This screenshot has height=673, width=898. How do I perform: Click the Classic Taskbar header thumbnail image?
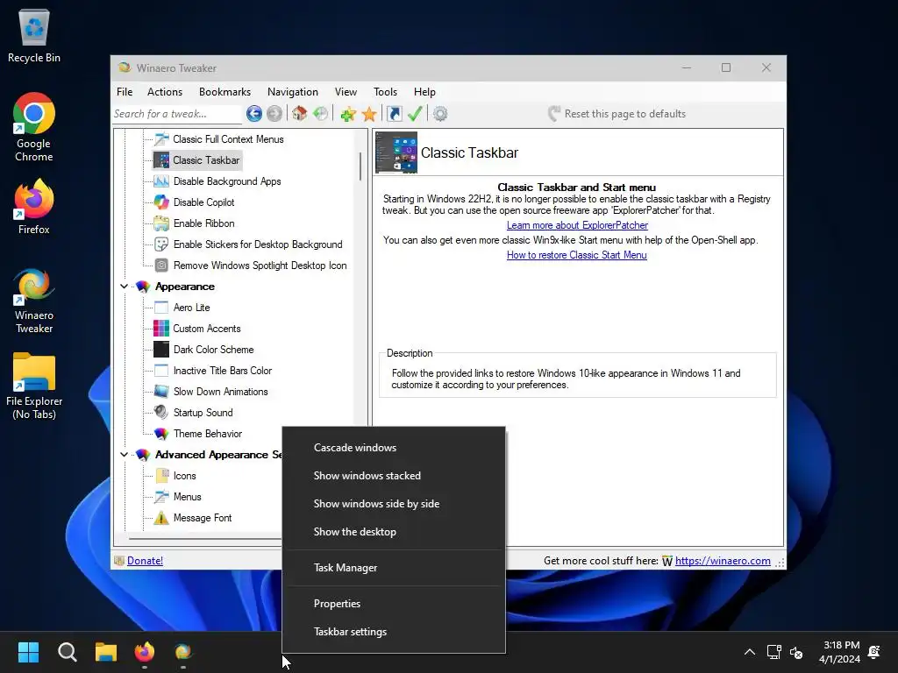click(x=396, y=152)
